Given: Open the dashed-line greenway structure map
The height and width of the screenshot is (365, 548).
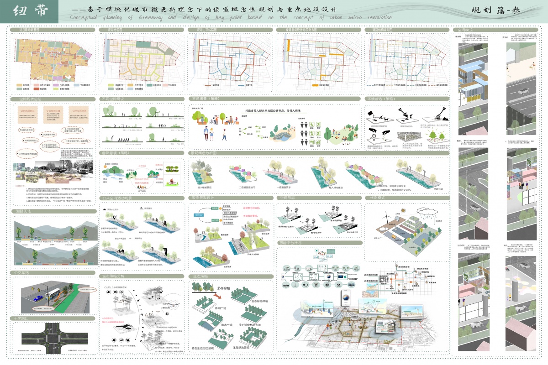Looking at the screenshot, I should 407,59.
